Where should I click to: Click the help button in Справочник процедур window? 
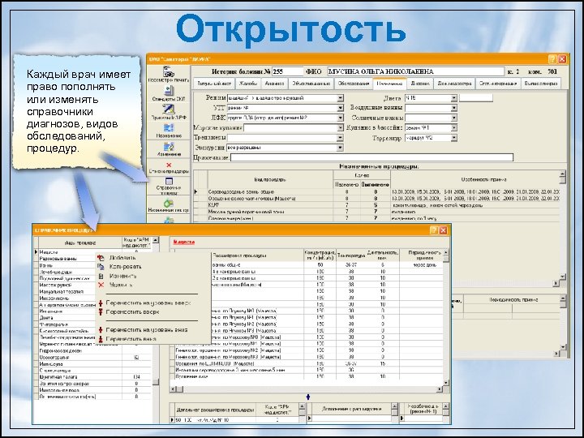434,230
